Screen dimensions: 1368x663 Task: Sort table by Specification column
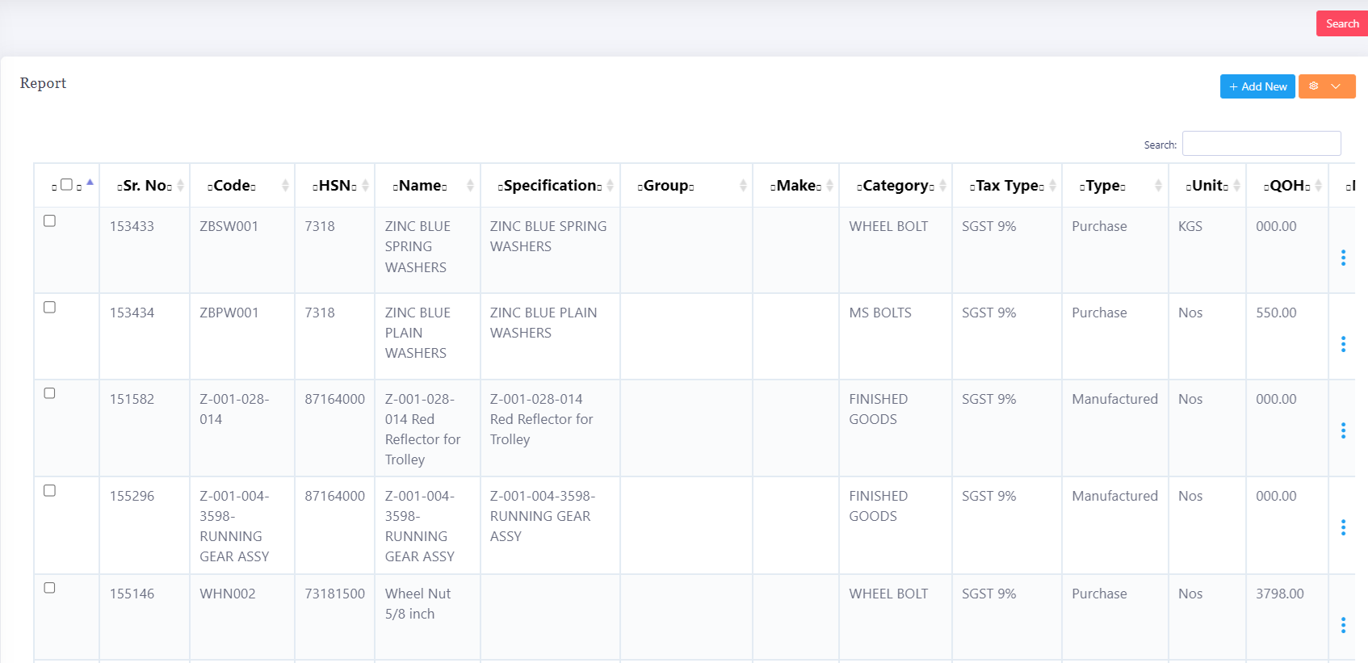pos(550,186)
